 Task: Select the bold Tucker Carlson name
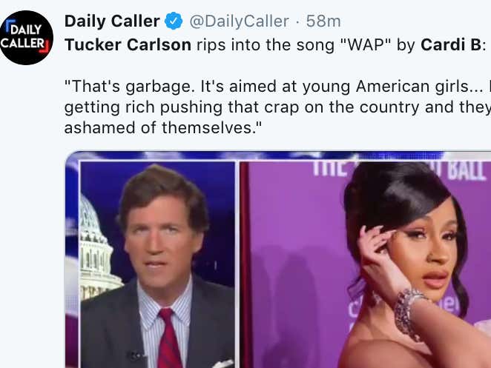128,44
